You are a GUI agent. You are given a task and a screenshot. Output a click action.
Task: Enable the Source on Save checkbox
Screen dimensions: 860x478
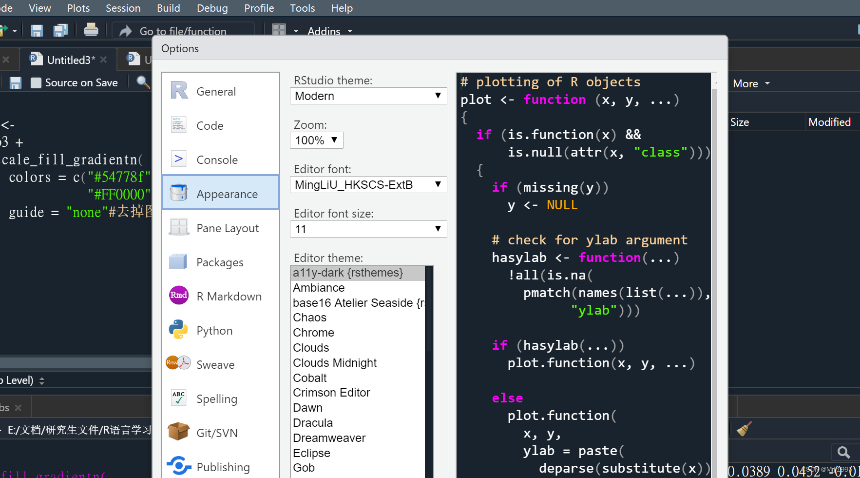[x=36, y=82]
